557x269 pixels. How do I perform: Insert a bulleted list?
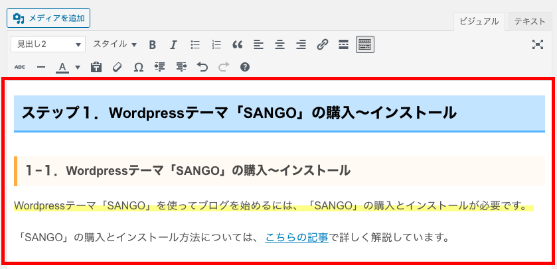195,44
